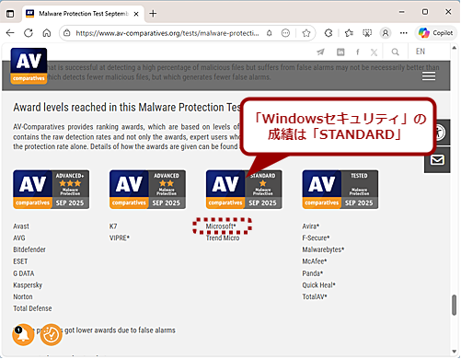
Task: Open the circled-dots icon in address bar
Action: click(x=285, y=33)
